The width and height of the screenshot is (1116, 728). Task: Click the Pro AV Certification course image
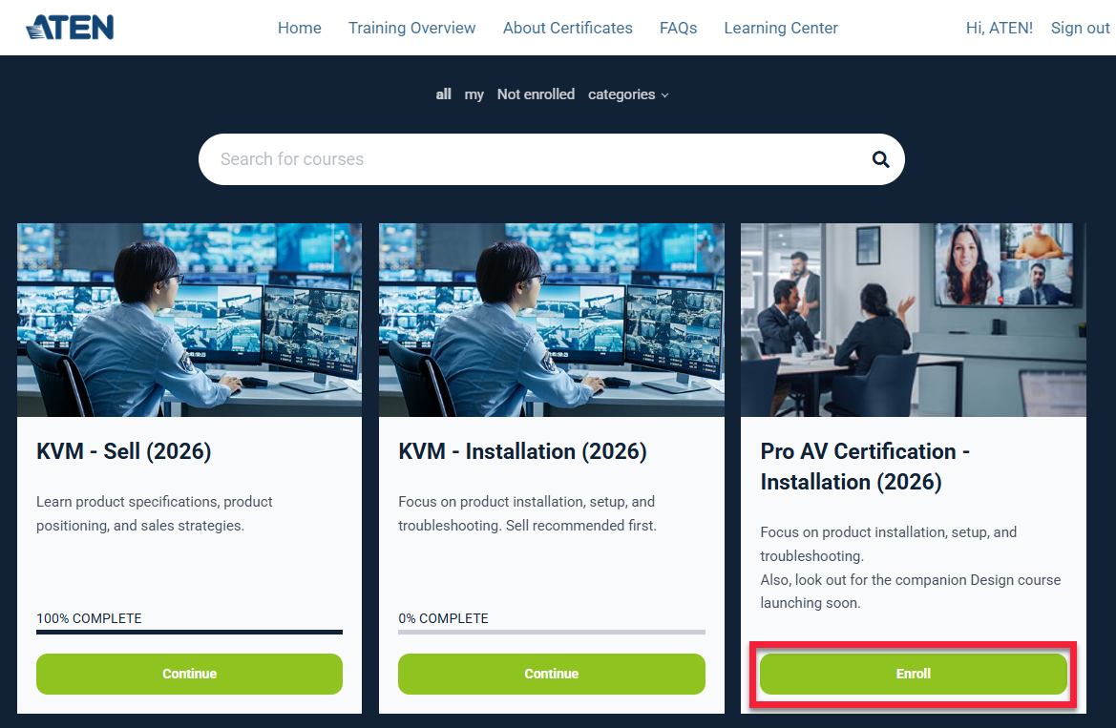[x=913, y=320]
